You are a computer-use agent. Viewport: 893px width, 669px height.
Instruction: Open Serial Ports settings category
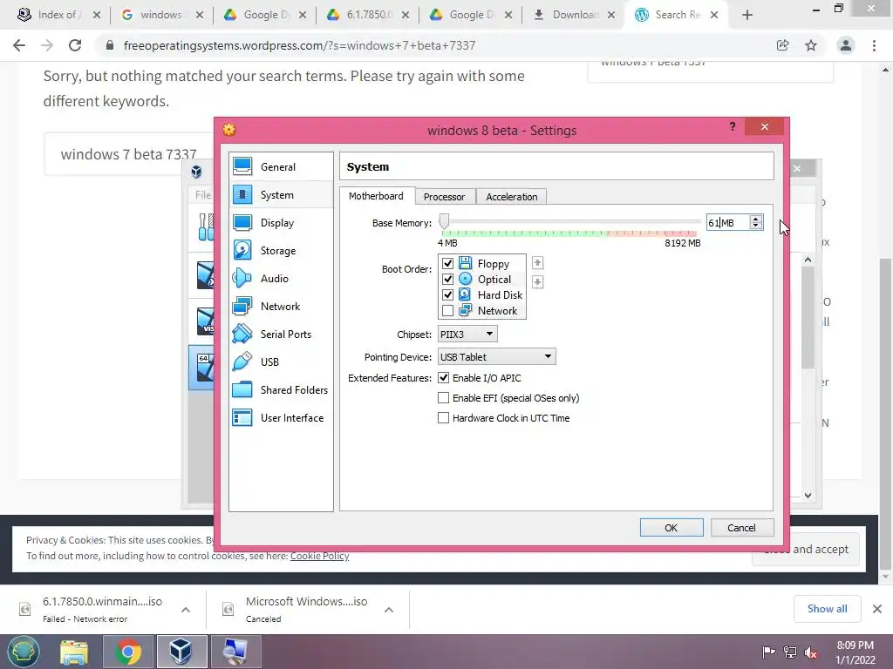coord(281,334)
